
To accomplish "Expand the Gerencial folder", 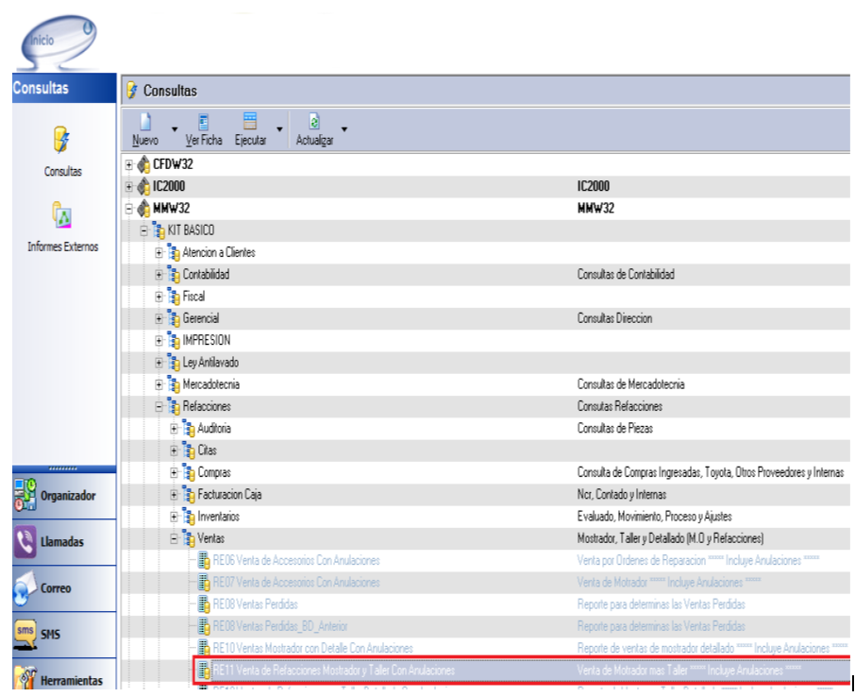I will (159, 318).
